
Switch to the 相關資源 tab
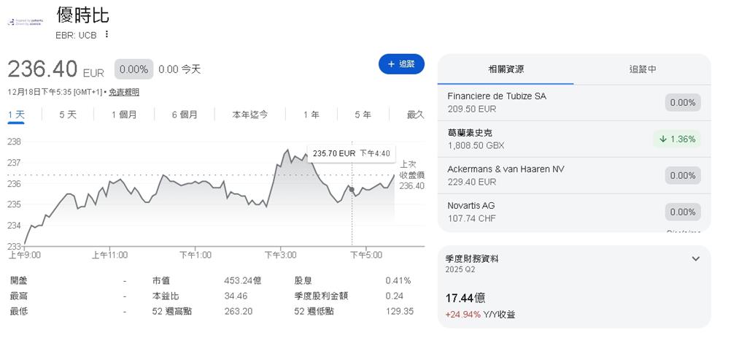click(x=506, y=69)
